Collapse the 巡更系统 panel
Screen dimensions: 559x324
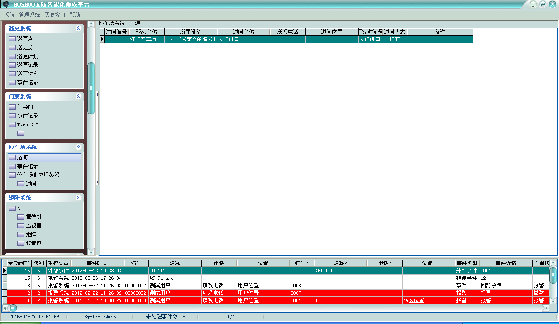[x=78, y=28]
